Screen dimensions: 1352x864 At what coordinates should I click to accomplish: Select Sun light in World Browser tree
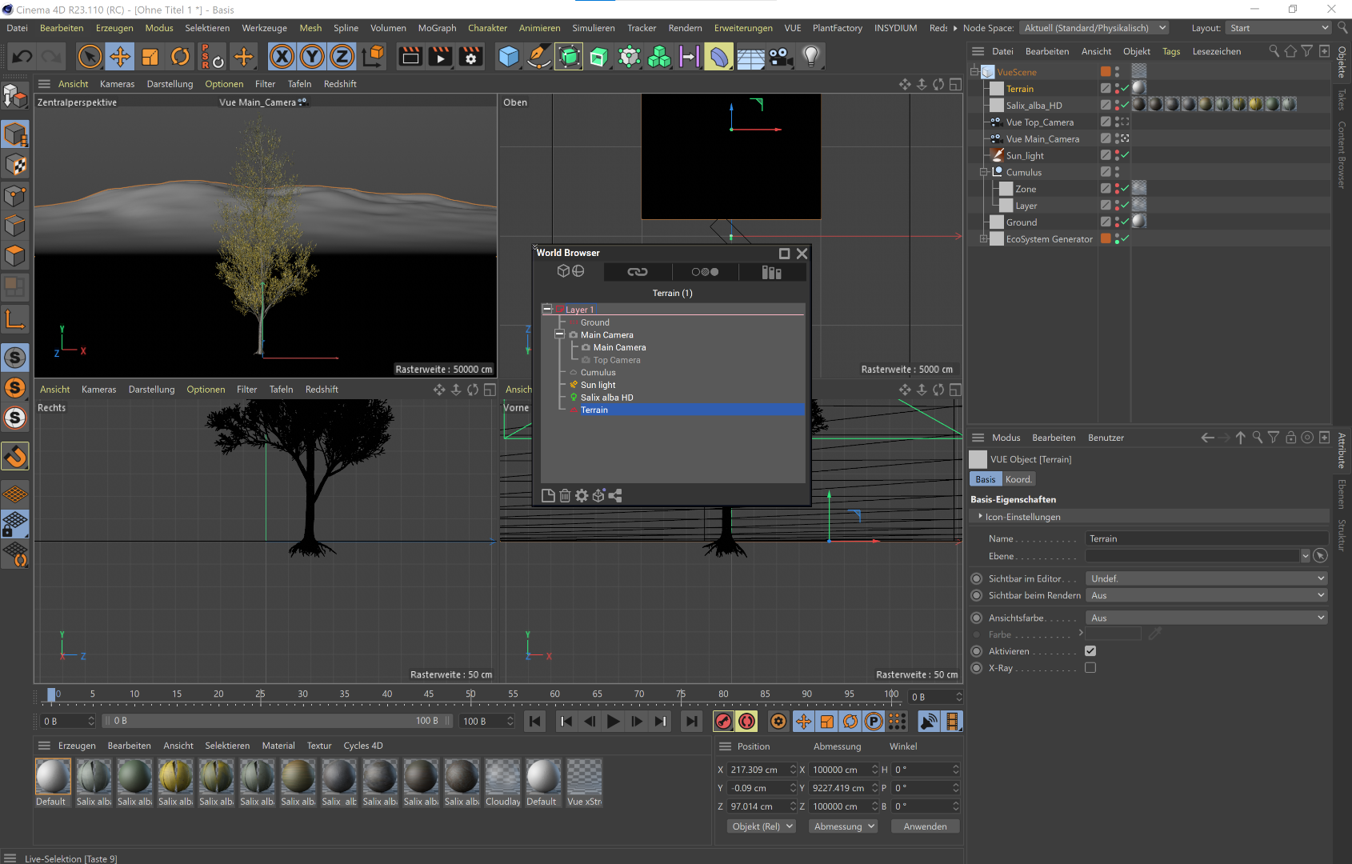(598, 385)
